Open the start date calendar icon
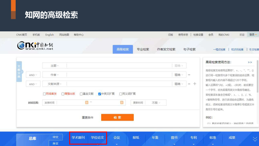259x146 pixels. [87, 102]
